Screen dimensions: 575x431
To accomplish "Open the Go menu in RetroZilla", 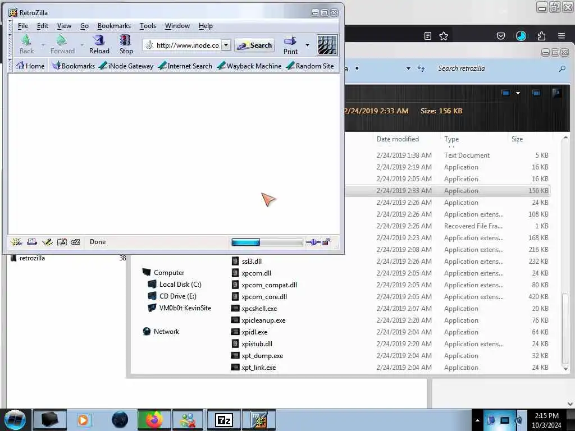I will (84, 26).
